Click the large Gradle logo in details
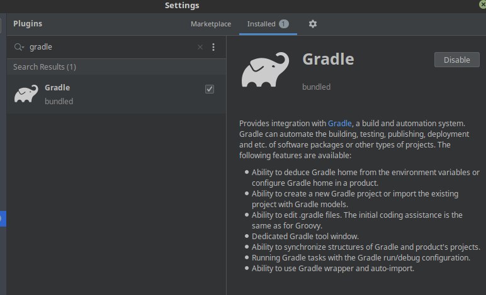 (265, 70)
